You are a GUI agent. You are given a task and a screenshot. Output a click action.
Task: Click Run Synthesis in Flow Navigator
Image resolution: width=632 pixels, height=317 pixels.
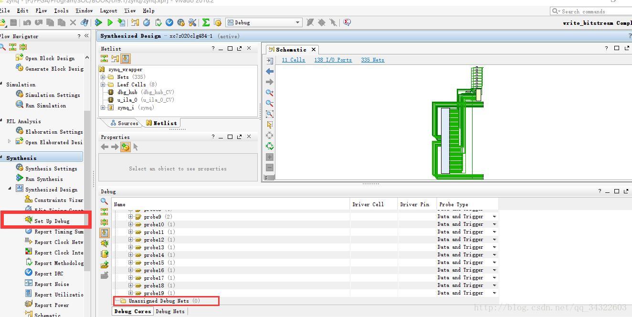click(44, 179)
